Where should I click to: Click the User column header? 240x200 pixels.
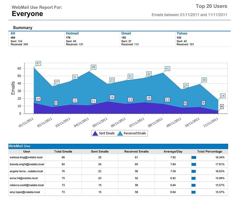tap(27, 151)
